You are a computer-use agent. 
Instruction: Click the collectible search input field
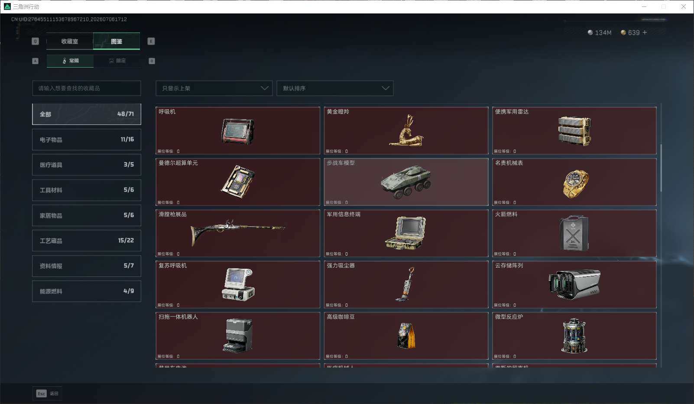87,88
